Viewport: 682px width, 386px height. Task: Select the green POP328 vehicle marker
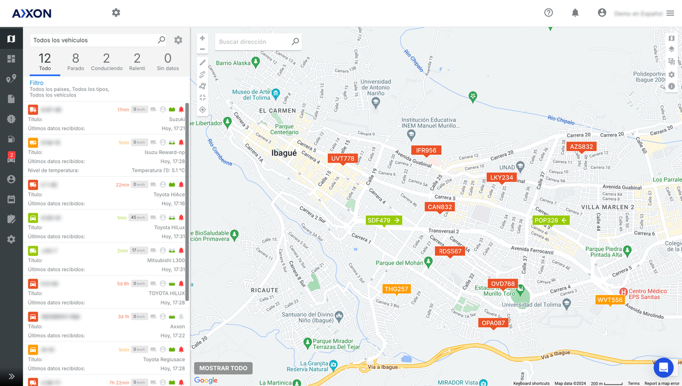pyautogui.click(x=551, y=220)
